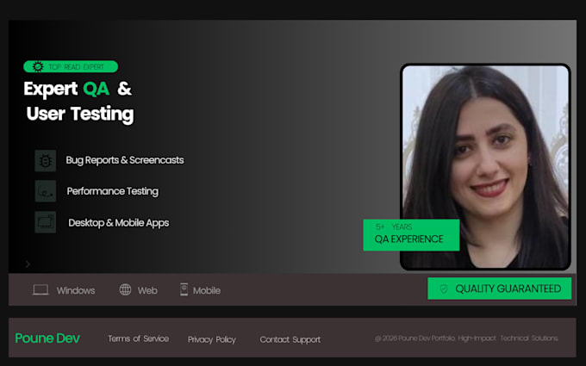Click the small chevron arrow at lower left
The width and height of the screenshot is (586, 366).
[28, 264]
